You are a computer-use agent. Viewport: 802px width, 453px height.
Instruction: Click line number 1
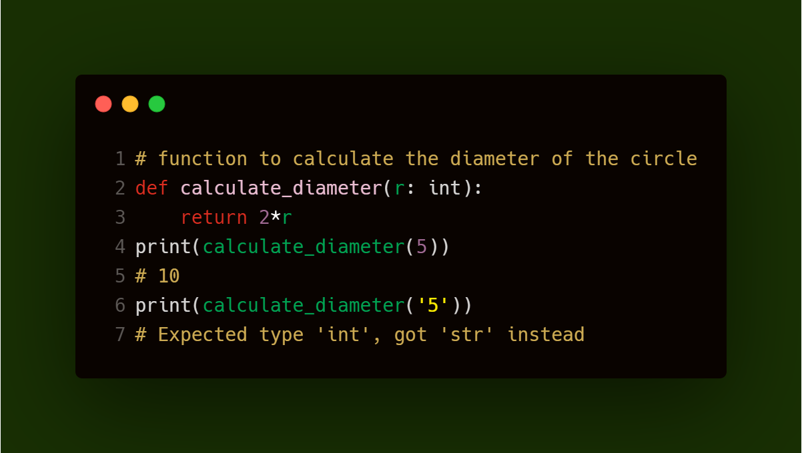click(x=120, y=159)
